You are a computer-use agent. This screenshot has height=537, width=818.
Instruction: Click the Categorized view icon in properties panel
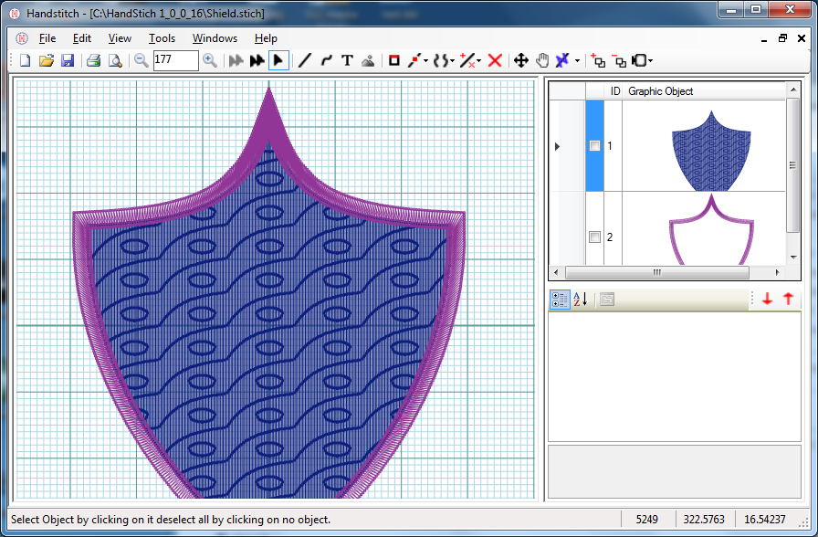(x=560, y=300)
